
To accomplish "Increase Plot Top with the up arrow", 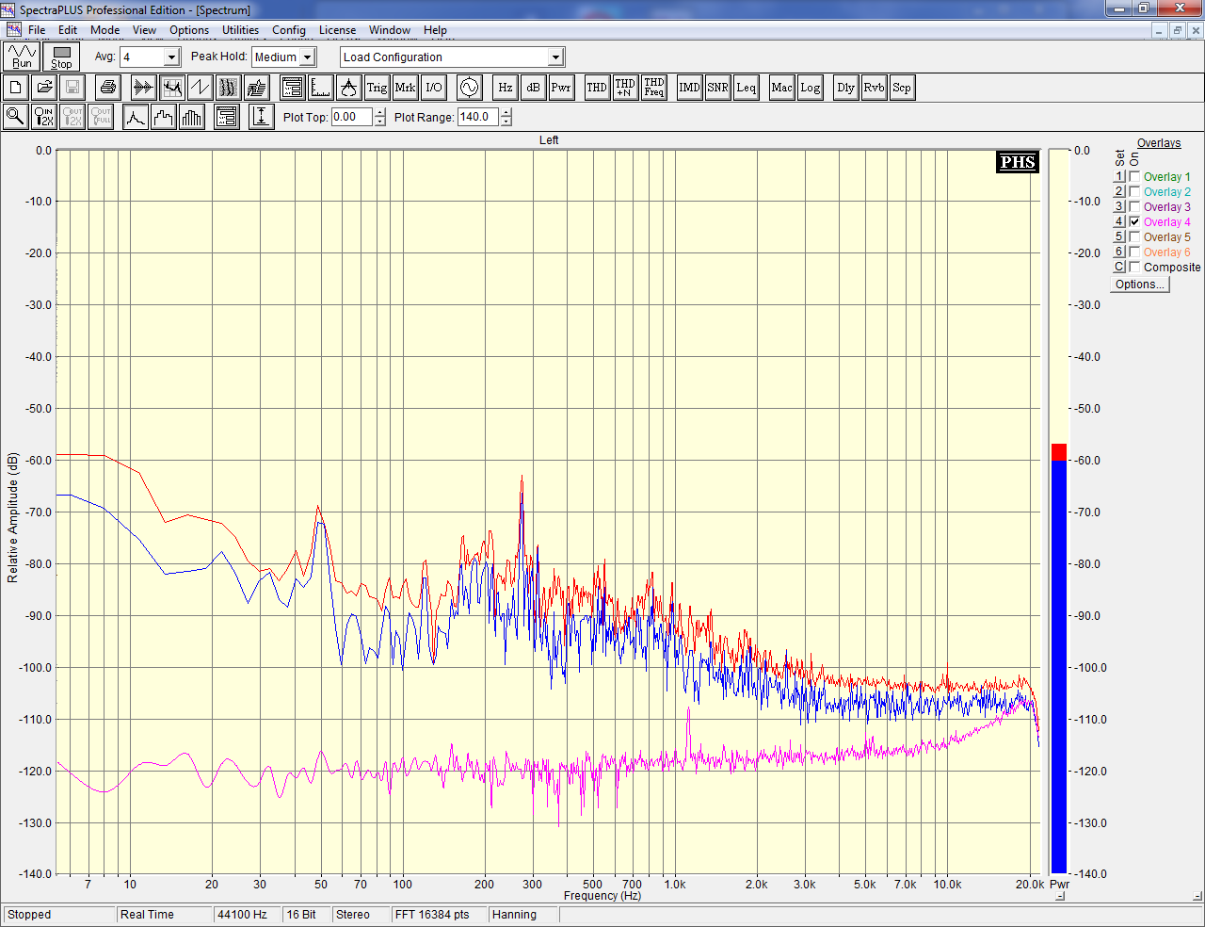I will (380, 113).
